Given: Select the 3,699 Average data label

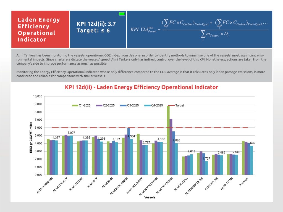Looking at the screenshot, I should tap(252, 143).
